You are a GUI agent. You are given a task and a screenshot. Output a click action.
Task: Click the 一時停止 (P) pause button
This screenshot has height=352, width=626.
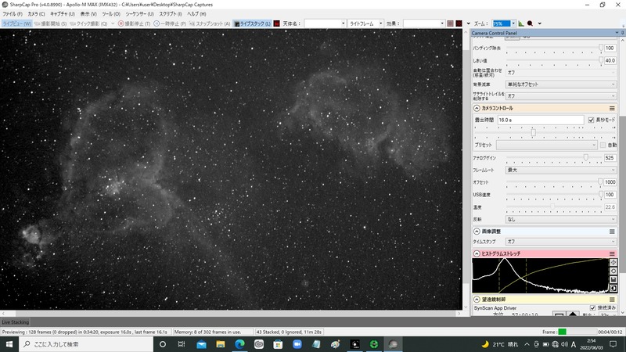(x=170, y=23)
